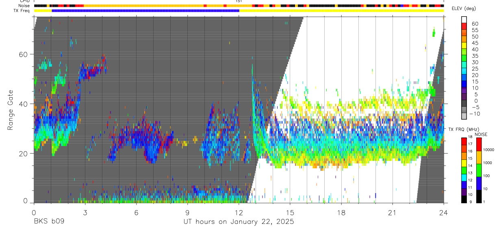Click the '60' tick on Range Gate axis
Viewport: 499px width, 230px height.
pos(24,54)
